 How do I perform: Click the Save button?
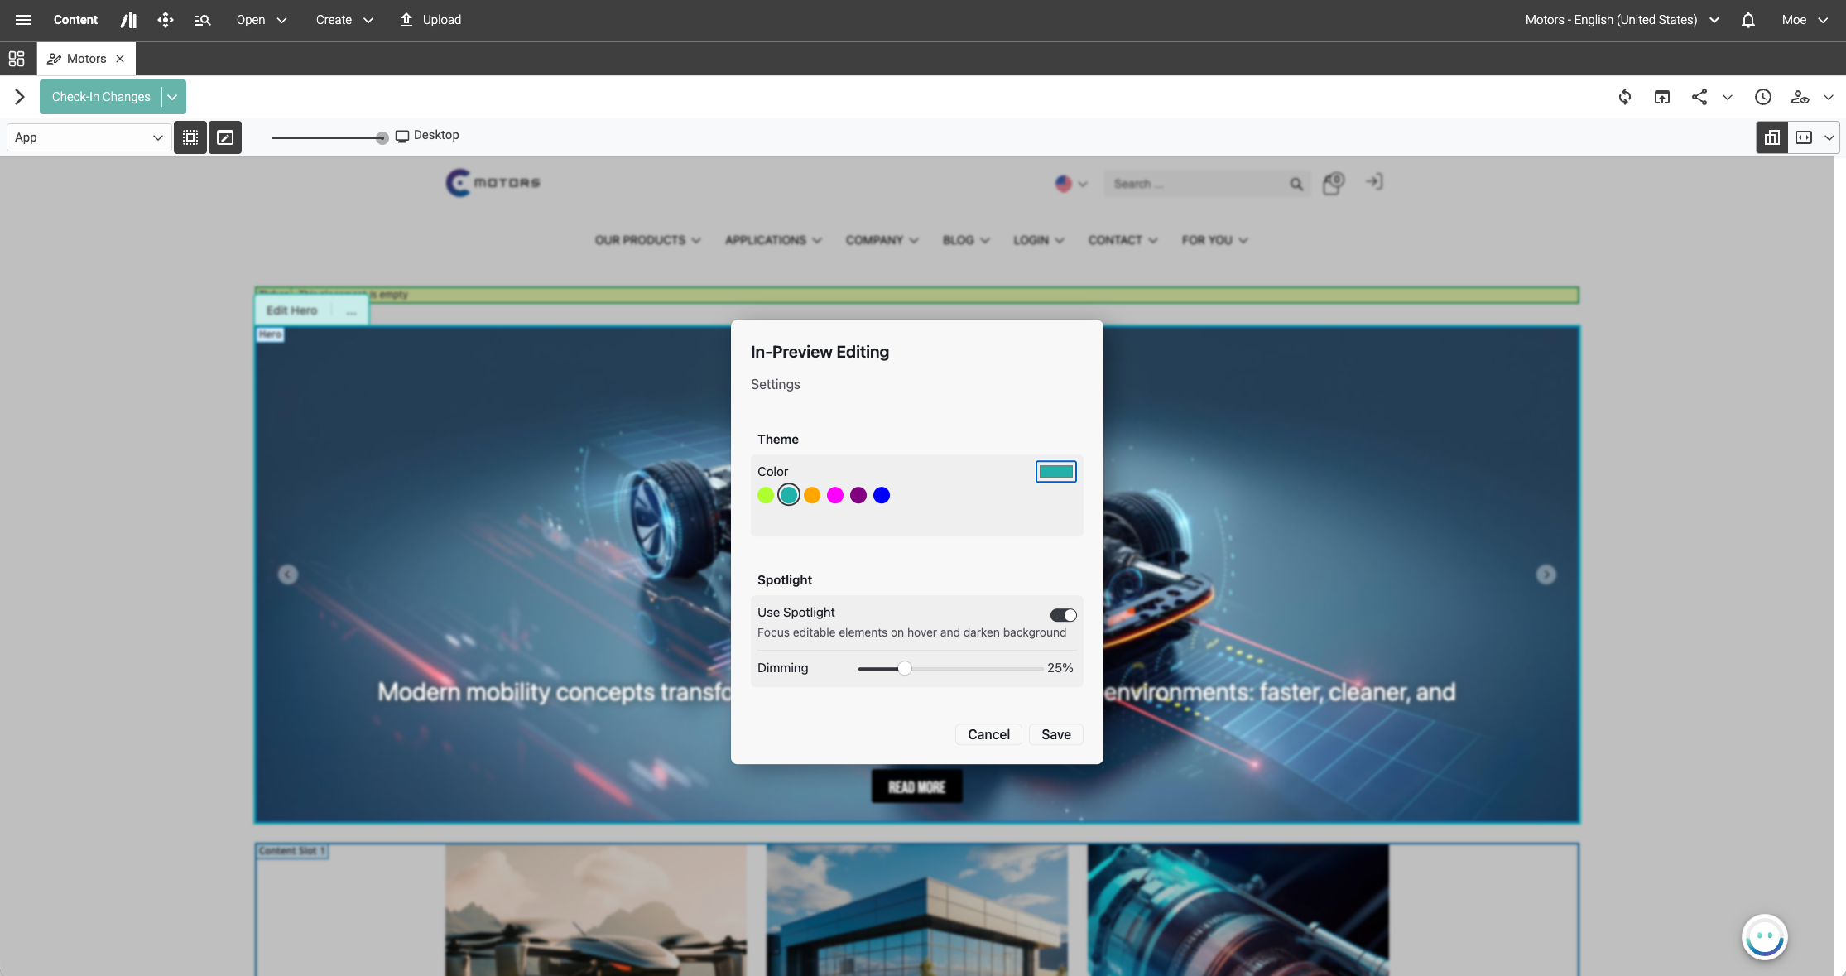(1055, 734)
